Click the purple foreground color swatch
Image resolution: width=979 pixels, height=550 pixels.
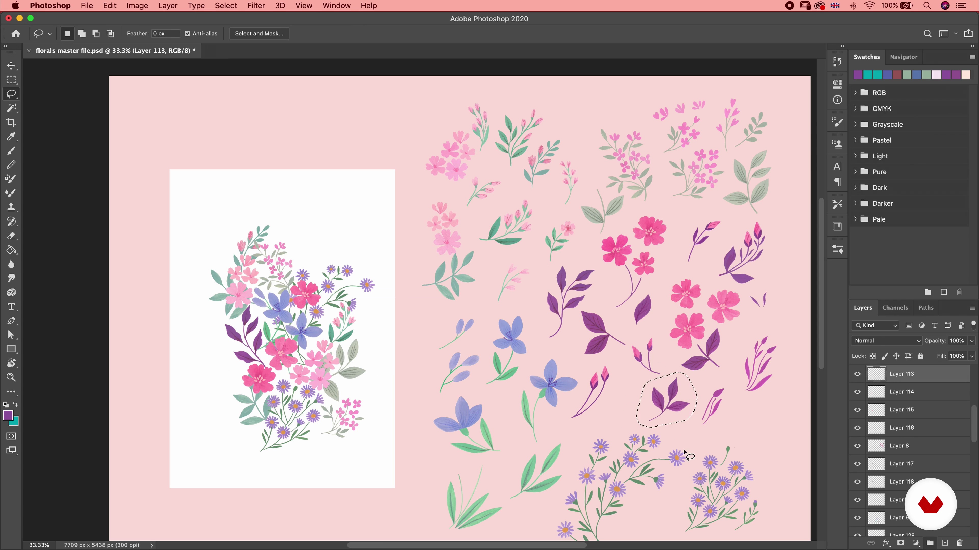coord(8,415)
